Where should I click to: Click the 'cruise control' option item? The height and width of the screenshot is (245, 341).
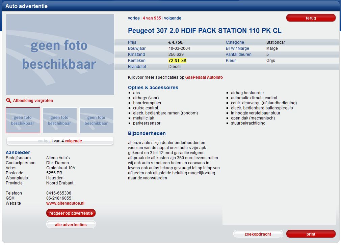[146, 108]
